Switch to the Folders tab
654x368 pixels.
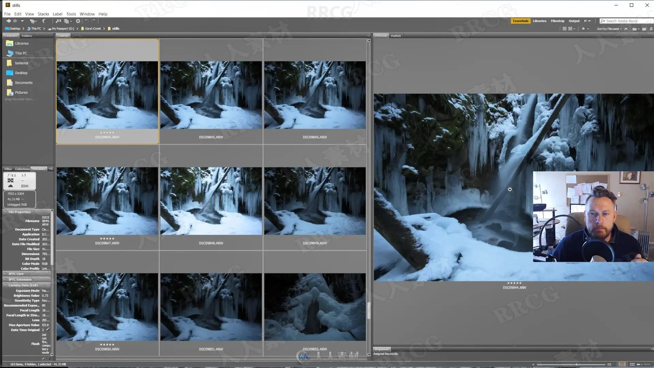tap(27, 36)
